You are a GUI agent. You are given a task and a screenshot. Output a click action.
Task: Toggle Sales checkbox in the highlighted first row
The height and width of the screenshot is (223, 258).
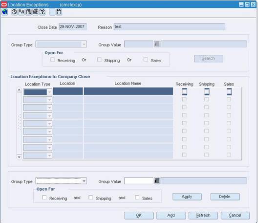[229, 91]
